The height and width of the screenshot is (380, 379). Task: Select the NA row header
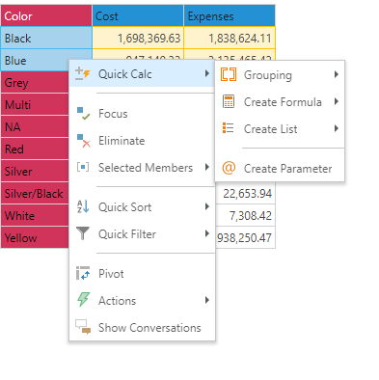click(35, 127)
